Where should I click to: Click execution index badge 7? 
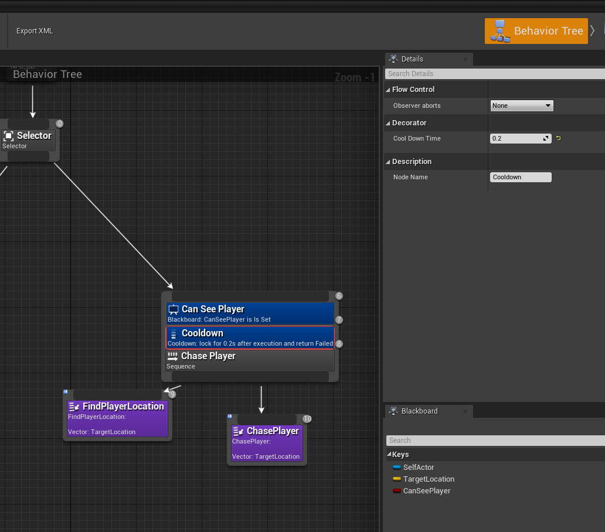339,319
